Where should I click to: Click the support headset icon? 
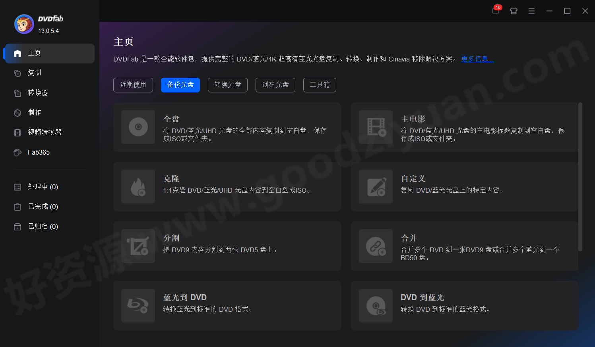(x=514, y=11)
